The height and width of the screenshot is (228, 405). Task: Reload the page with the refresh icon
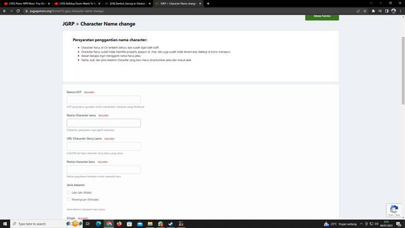coord(18,11)
